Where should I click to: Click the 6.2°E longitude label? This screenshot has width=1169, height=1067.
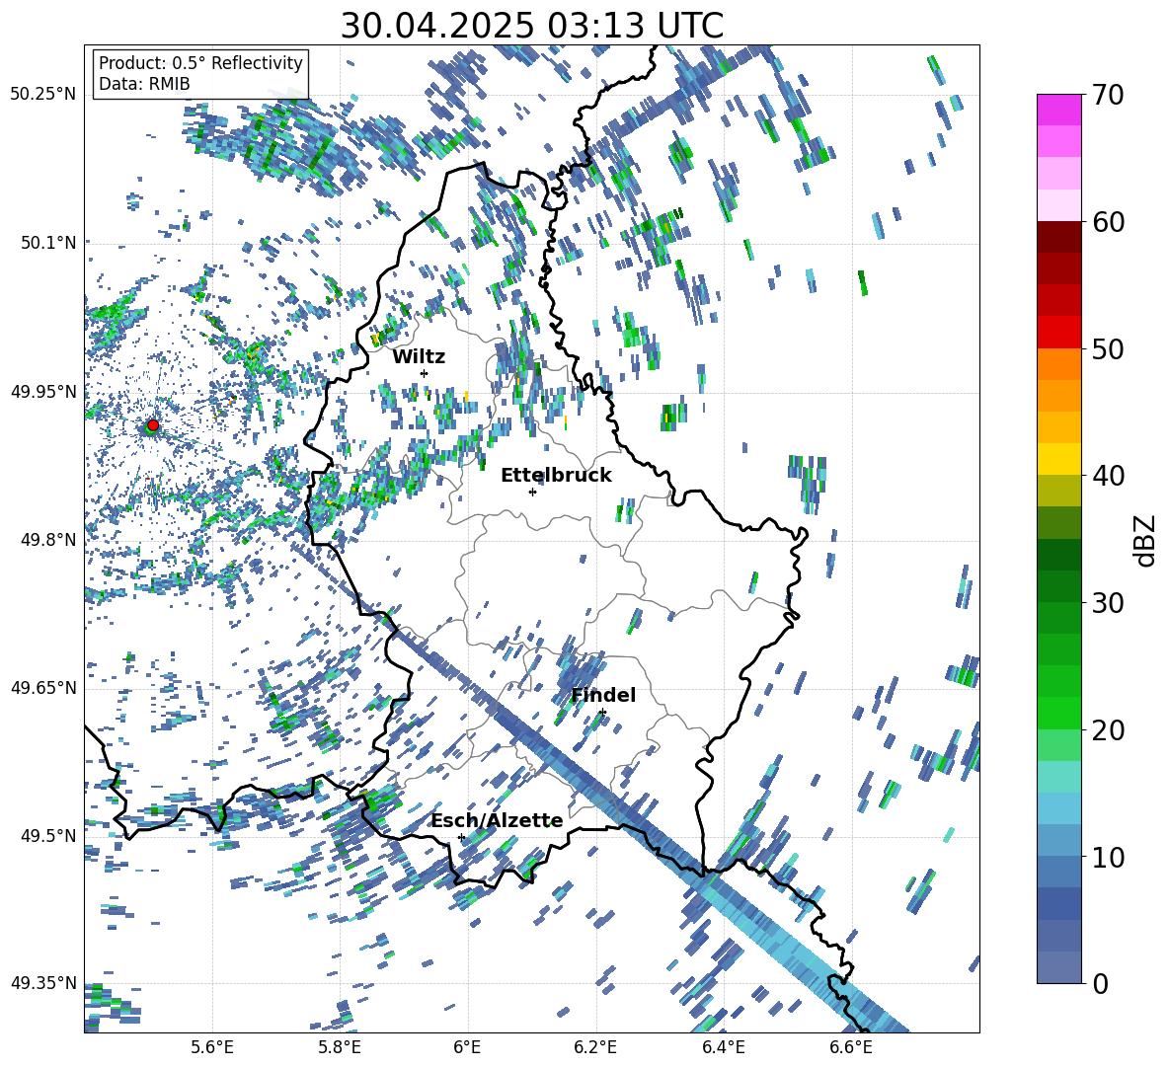pos(595,1047)
